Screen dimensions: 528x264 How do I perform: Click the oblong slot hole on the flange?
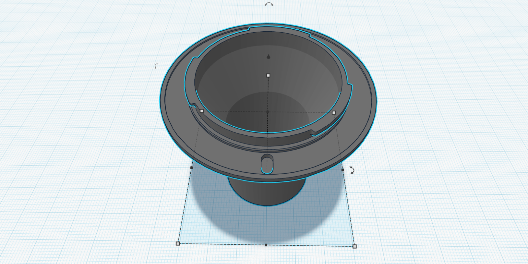(267, 163)
